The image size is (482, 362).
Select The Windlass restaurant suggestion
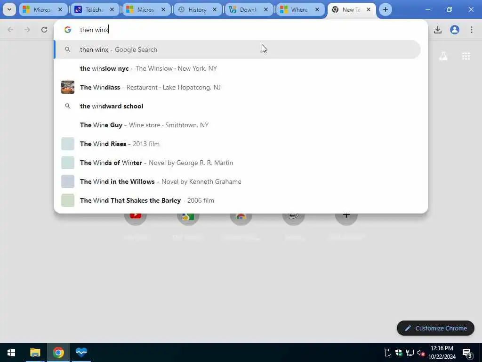(x=237, y=87)
